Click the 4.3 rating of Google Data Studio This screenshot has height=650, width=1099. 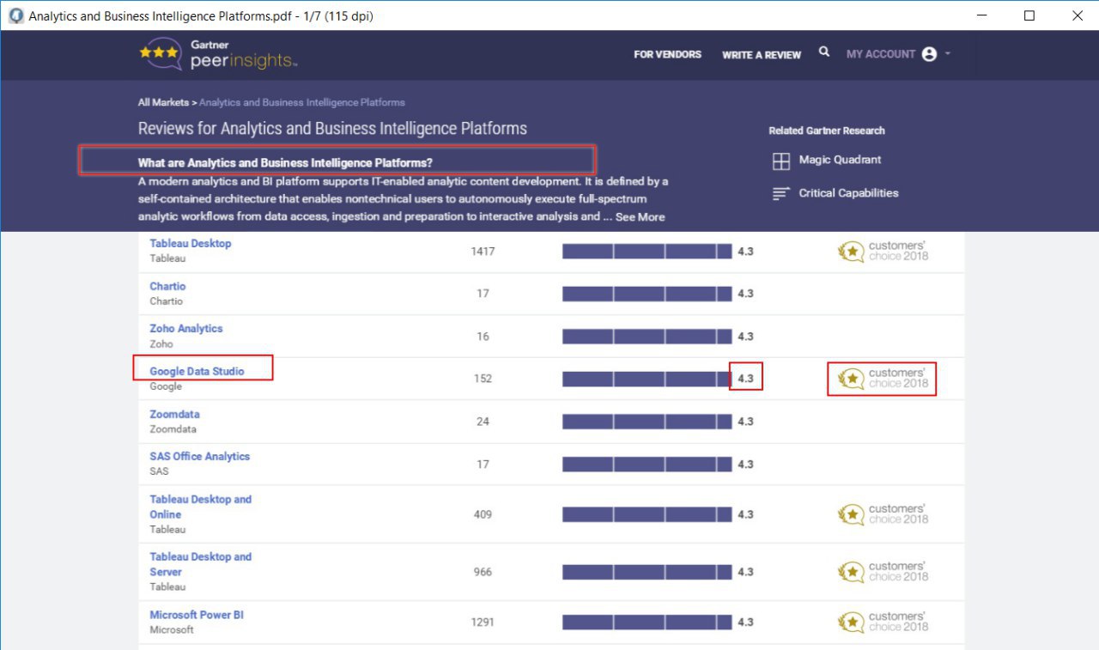click(x=745, y=379)
